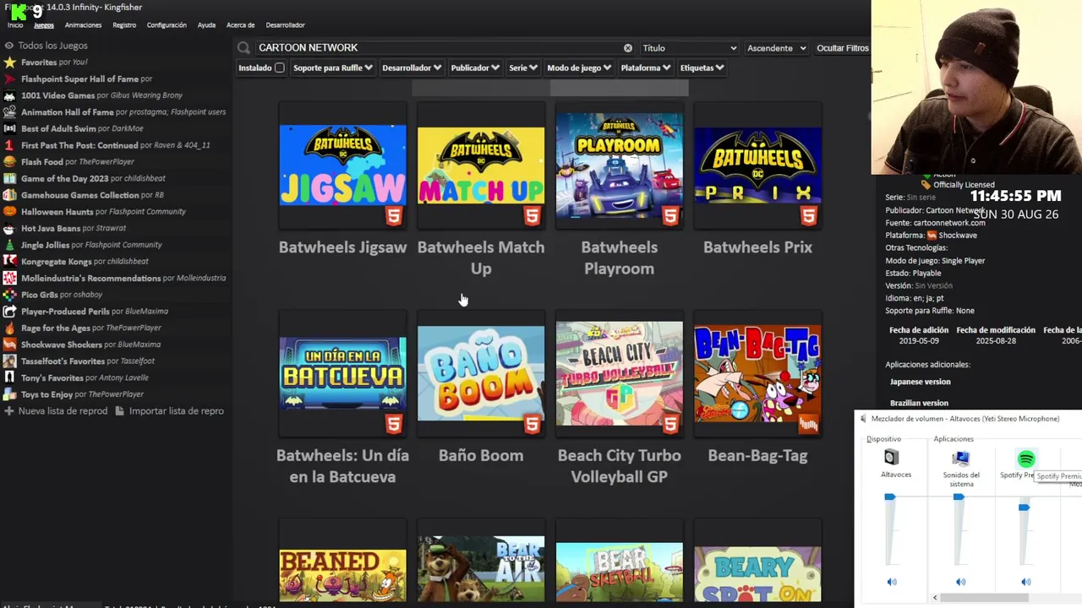Click the Sonidos del sistema volume slider
Image resolution: width=1082 pixels, height=608 pixels.
coord(959,497)
